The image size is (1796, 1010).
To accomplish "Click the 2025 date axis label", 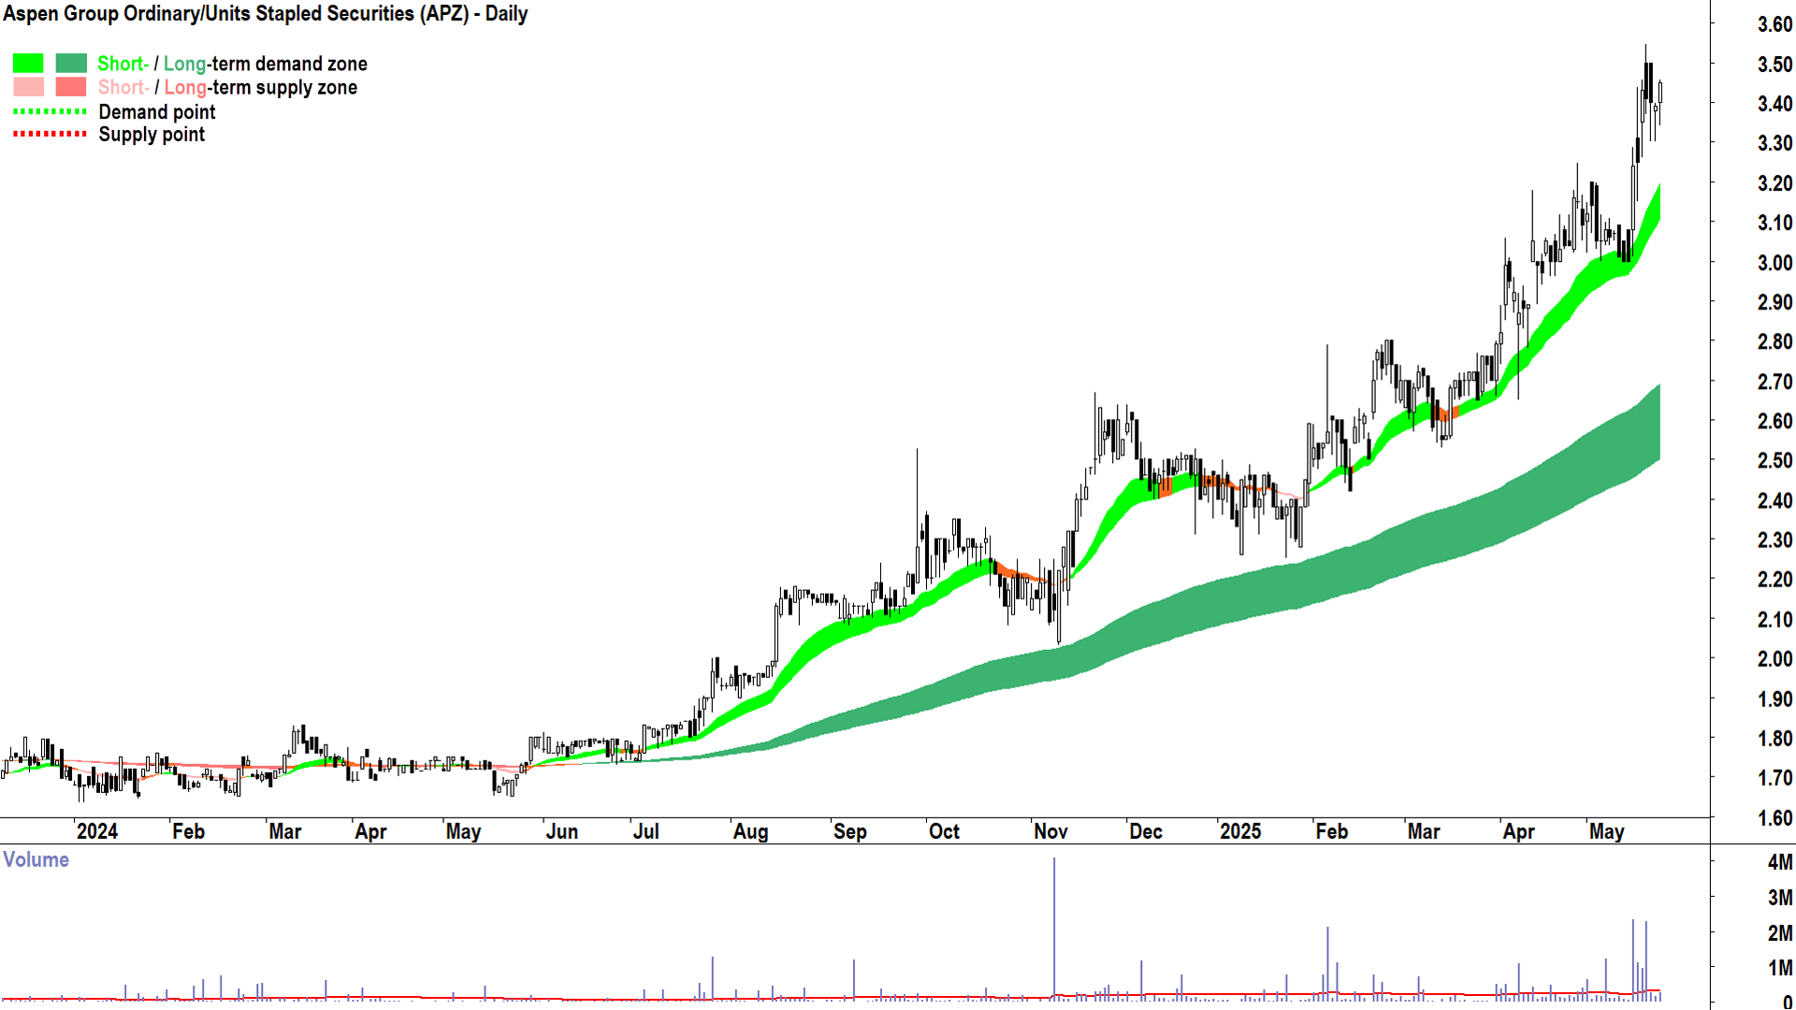I will tap(1240, 831).
